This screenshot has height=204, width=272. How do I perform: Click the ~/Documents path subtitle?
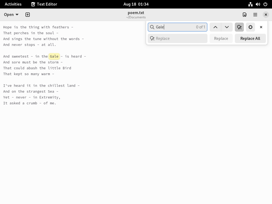(x=136, y=17)
